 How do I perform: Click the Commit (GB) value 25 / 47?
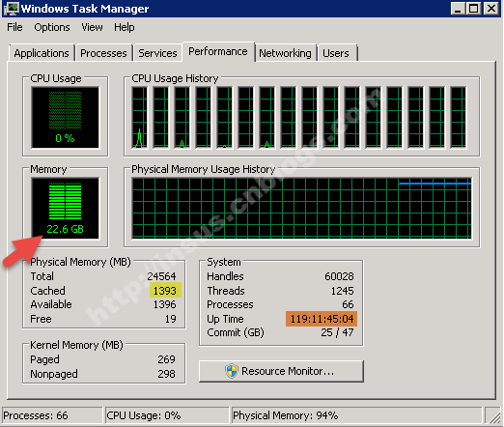pyautogui.click(x=337, y=332)
